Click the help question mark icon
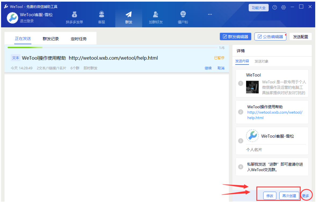323x210 pixels. 274,8
